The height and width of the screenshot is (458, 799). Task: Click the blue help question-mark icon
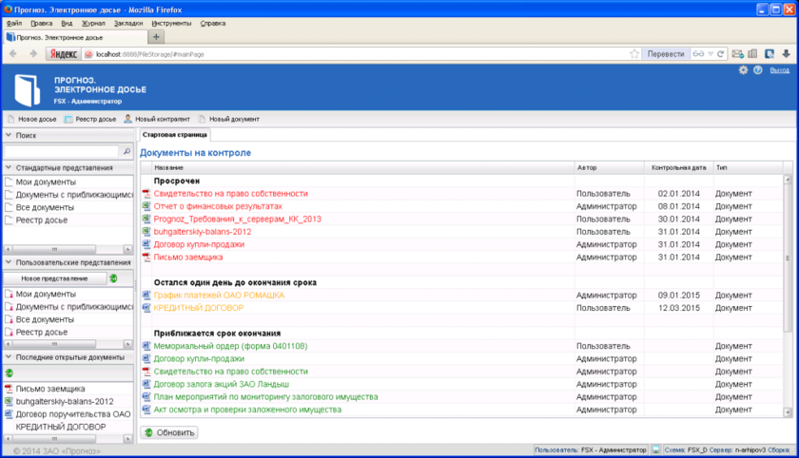tap(758, 70)
